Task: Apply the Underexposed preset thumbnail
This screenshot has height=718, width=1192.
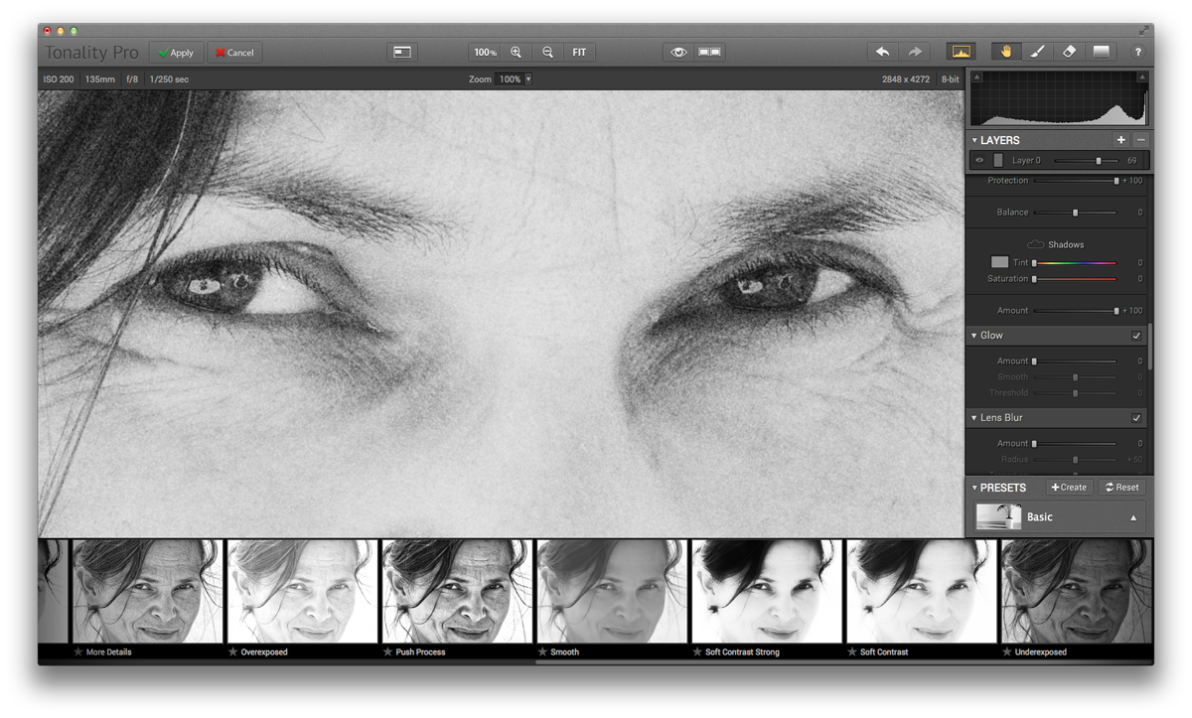Action: click(x=1077, y=592)
